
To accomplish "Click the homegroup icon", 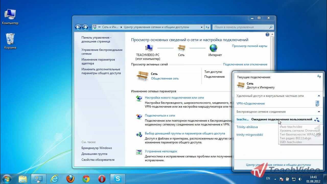I will click(139, 134).
